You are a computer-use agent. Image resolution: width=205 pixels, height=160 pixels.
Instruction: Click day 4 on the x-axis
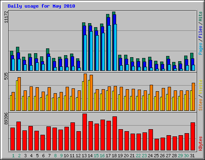[x=31, y=156]
